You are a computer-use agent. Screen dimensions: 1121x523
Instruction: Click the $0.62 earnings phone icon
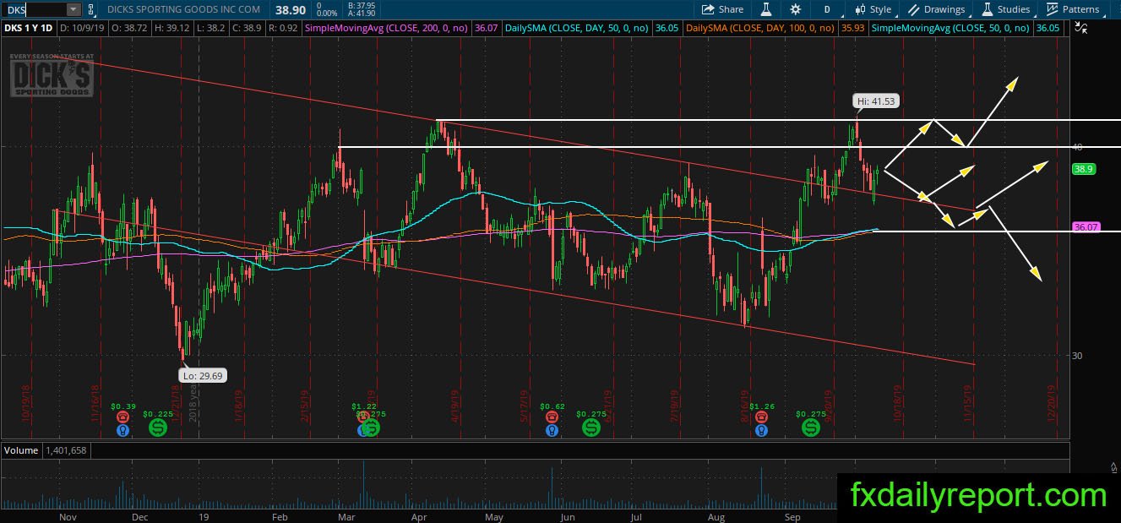point(552,417)
